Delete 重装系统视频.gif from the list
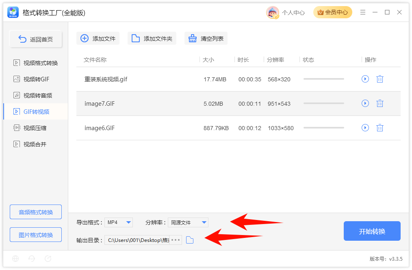 (x=379, y=79)
